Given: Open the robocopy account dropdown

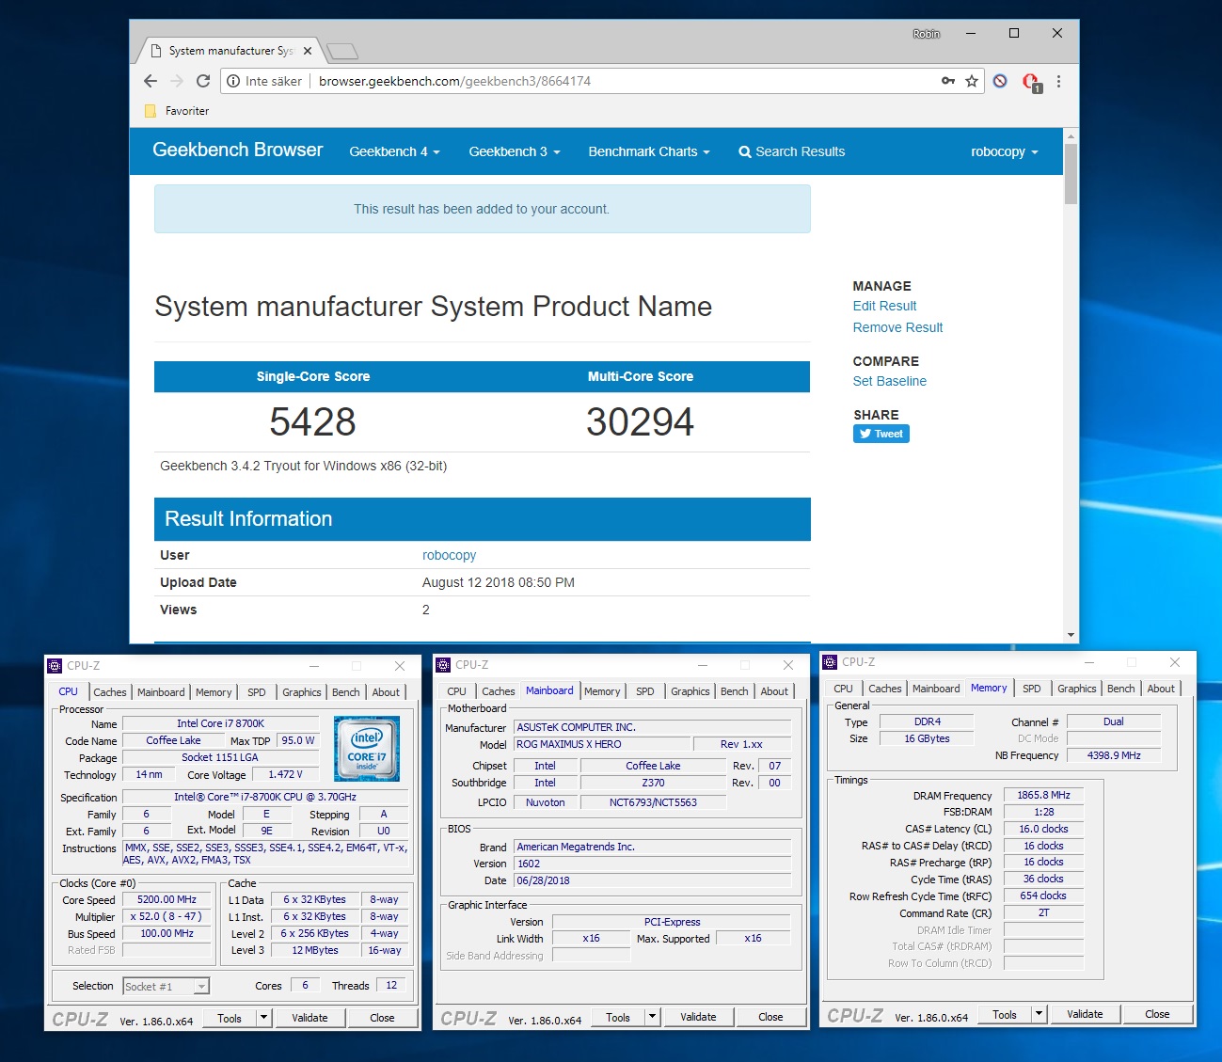Looking at the screenshot, I should click(1005, 151).
